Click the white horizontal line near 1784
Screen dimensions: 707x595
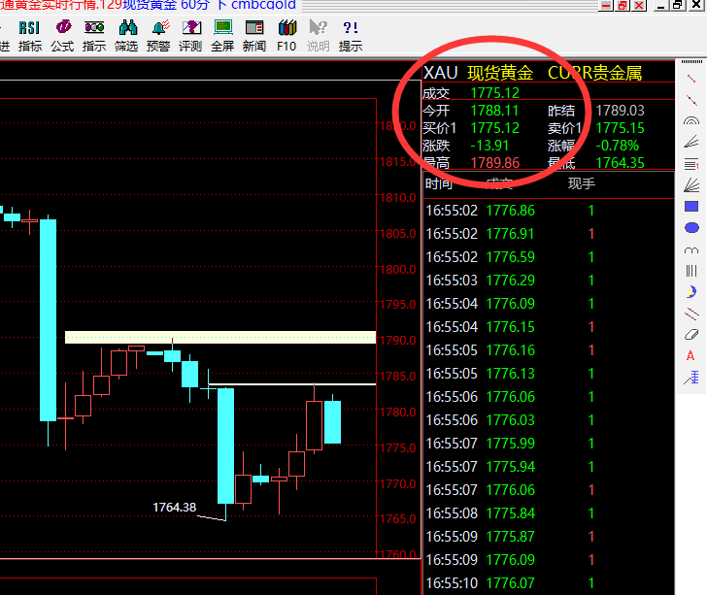(291, 384)
